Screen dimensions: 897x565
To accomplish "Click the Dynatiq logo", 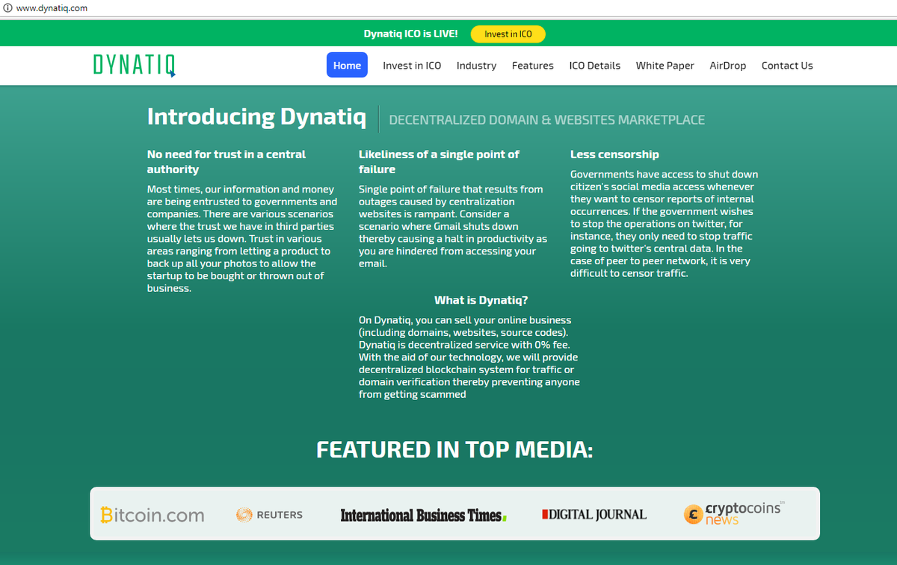I will point(135,66).
